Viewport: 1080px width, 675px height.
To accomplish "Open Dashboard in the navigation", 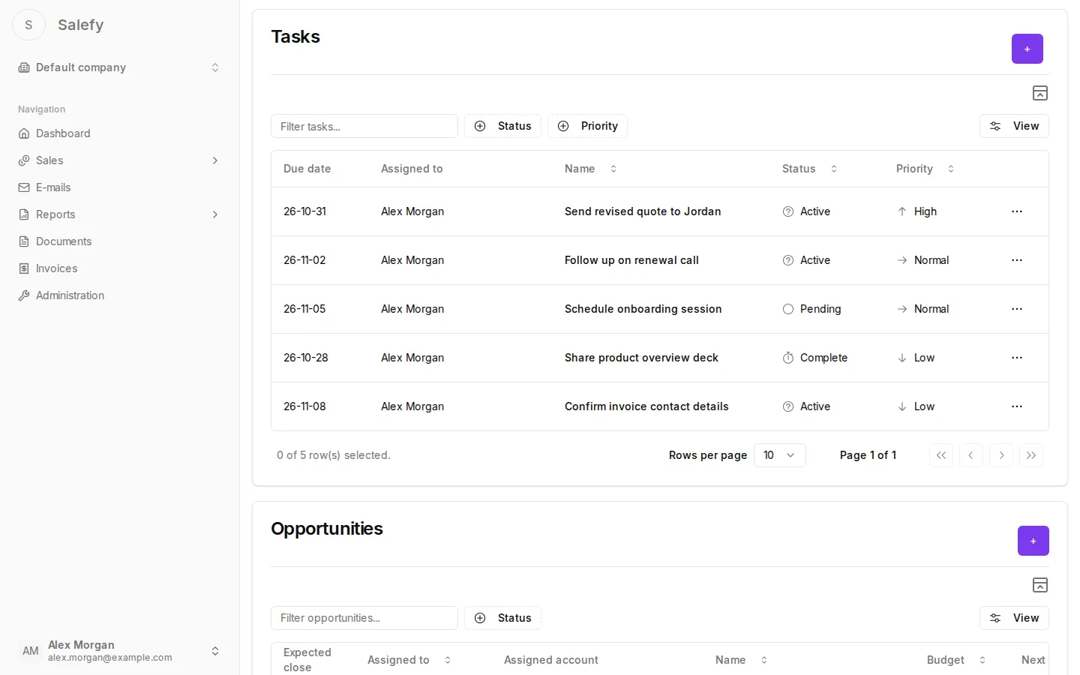I will tap(120, 133).
